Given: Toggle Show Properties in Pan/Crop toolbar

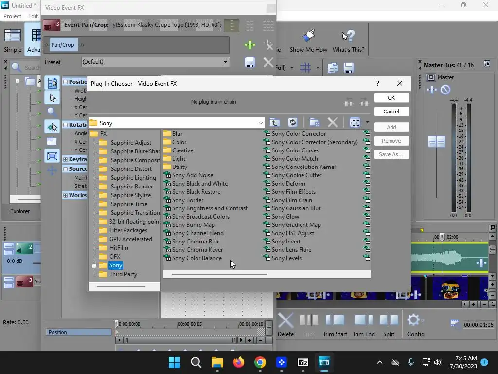Looking at the screenshot, I should (x=52, y=83).
